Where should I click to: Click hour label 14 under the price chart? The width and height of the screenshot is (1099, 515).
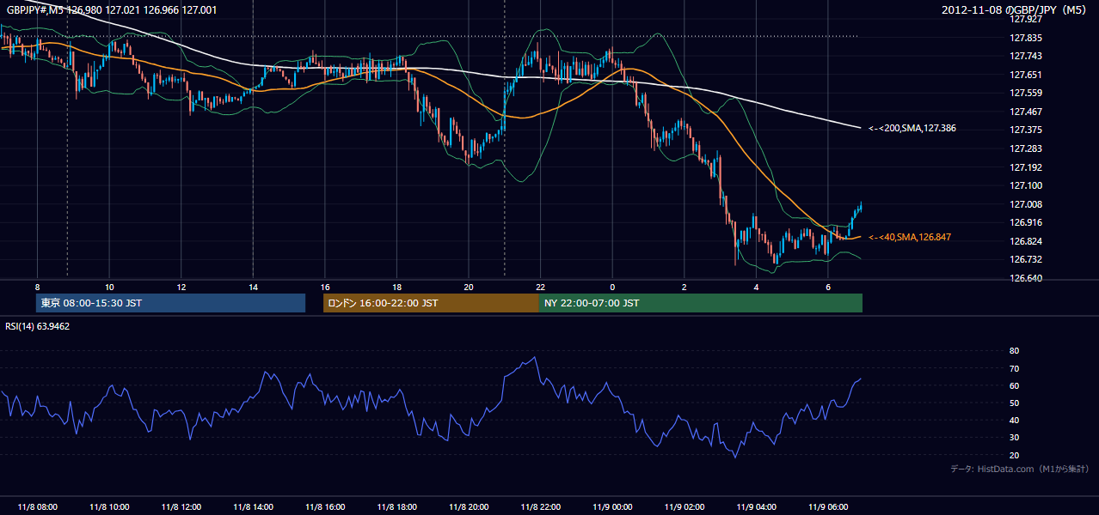253,287
